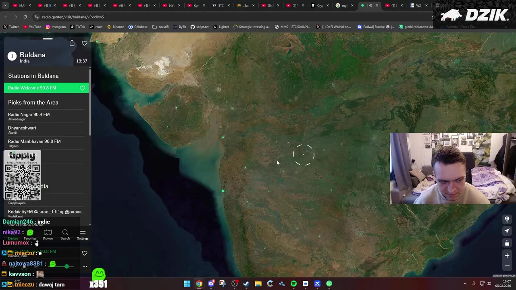Open Discord from the taskbar
This screenshot has width=516, height=290.
tap(211, 284)
